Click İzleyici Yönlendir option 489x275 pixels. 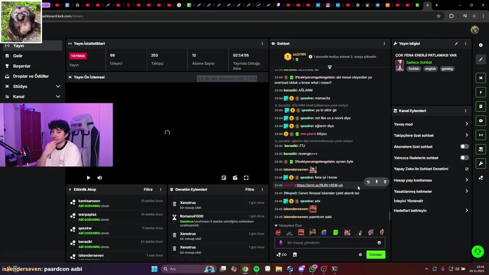(408, 201)
